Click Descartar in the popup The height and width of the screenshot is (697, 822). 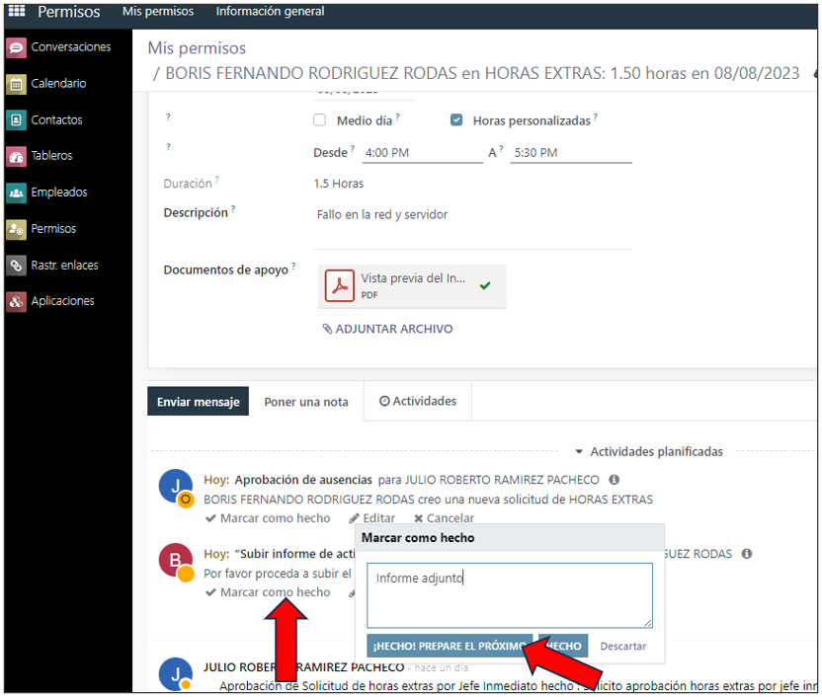coord(623,646)
